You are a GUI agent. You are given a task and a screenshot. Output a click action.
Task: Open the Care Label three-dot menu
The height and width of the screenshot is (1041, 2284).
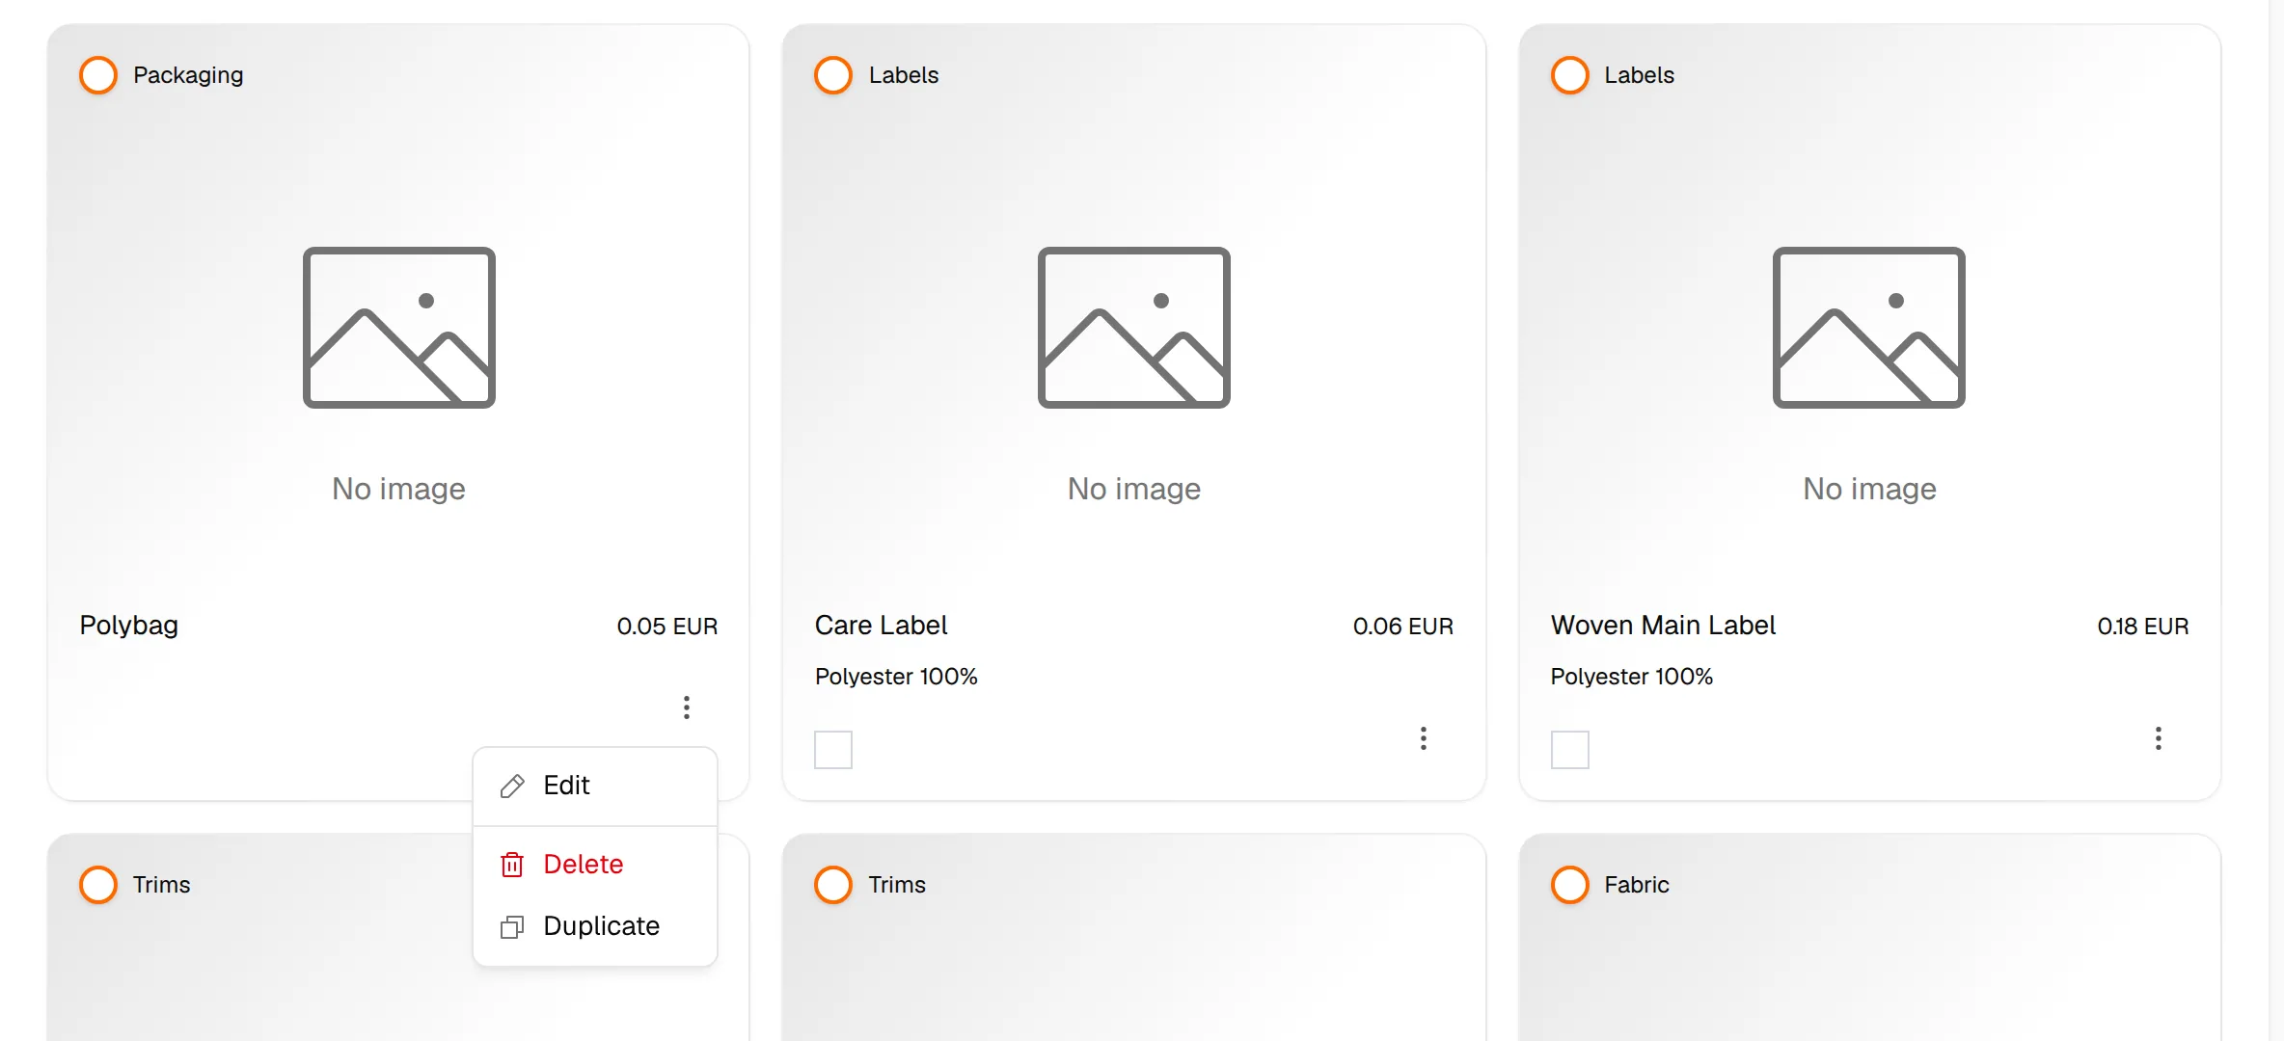1423,738
